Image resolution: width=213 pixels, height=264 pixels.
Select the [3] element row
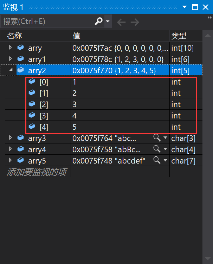pyautogui.click(x=104, y=115)
